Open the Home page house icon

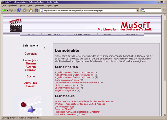tap(31, 10)
